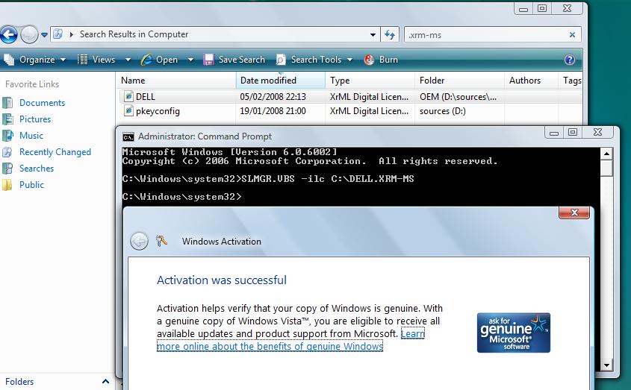Click back arrow in Windows Activation
The image size is (631, 390).
pyautogui.click(x=139, y=242)
